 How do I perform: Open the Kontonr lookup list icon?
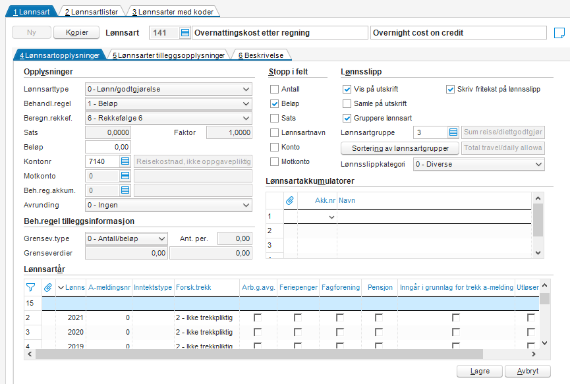coord(125,161)
